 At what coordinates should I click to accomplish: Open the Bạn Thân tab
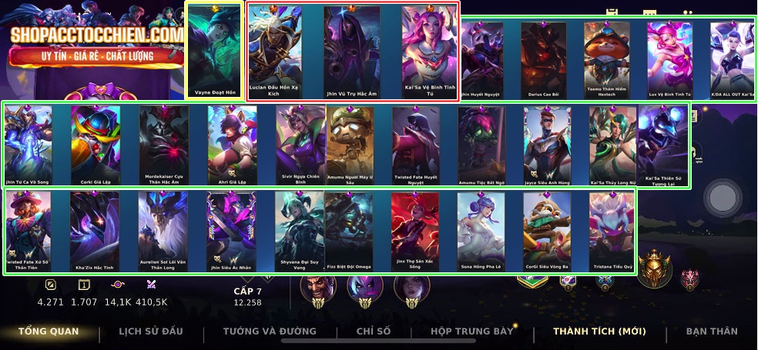coord(712,332)
